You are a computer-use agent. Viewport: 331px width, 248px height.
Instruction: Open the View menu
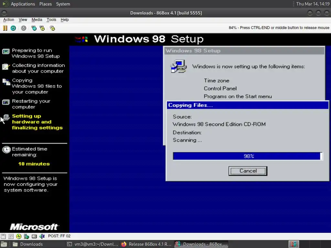(23, 20)
